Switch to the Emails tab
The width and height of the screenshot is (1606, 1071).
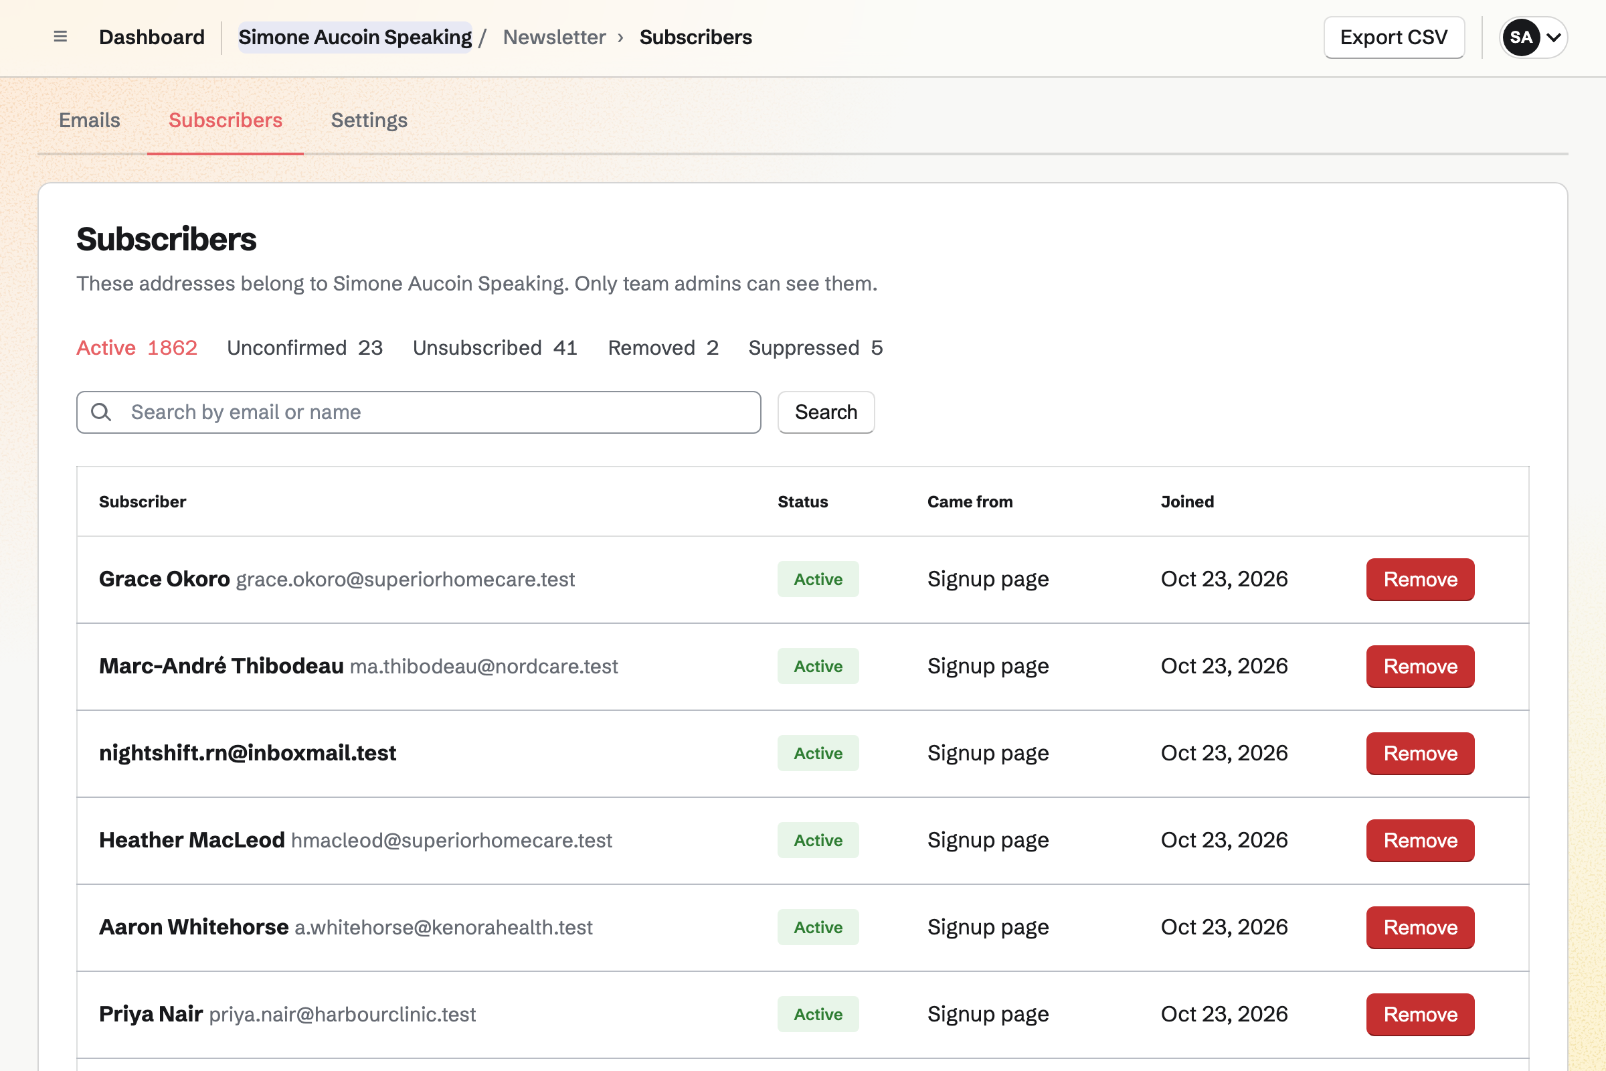[90, 120]
